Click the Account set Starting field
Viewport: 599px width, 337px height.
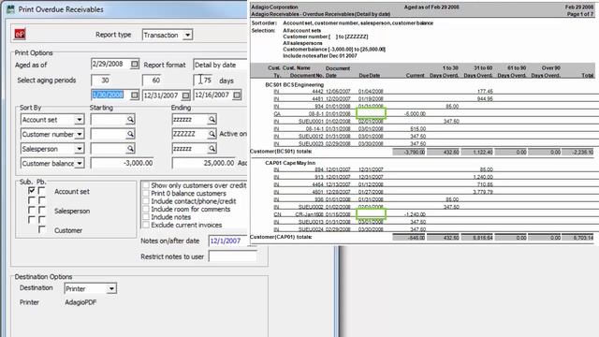pos(109,120)
